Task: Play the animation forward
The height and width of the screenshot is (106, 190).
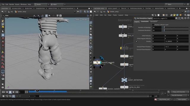Action: [x=13, y=92]
